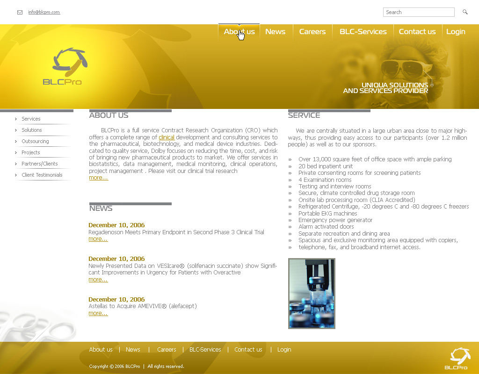Open Careers in top navigation
The height and width of the screenshot is (374, 479).
tap(312, 31)
